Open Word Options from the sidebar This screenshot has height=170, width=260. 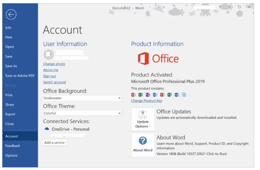(x=11, y=155)
